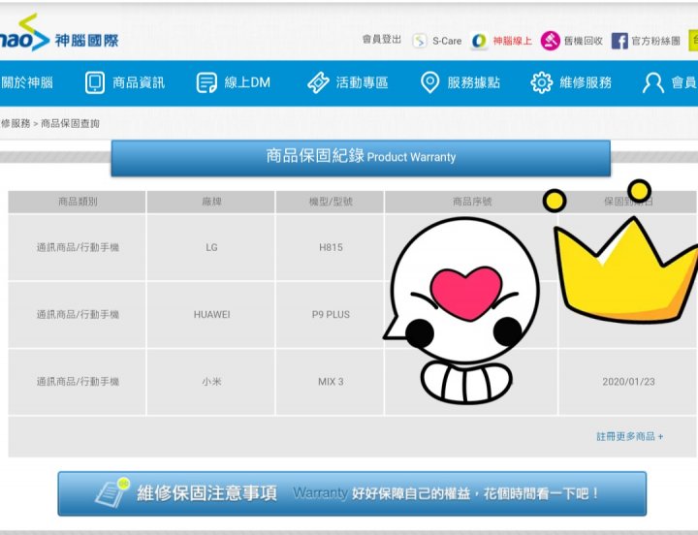
Task: Click the gear icon beside 維修服務
Action: [x=542, y=82]
